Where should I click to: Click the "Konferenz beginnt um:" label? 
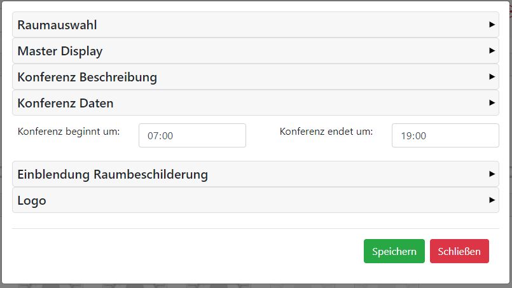tap(69, 132)
